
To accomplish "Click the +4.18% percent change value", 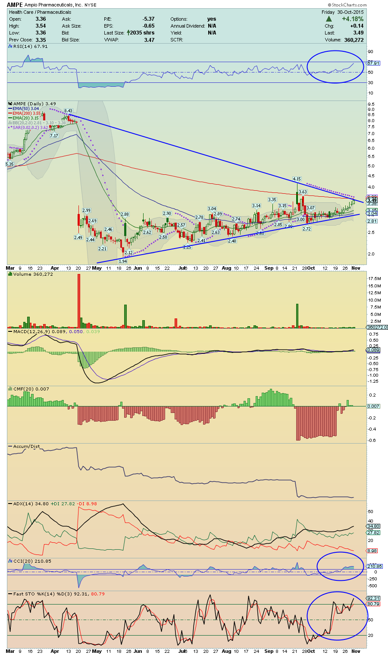I will click(x=353, y=19).
